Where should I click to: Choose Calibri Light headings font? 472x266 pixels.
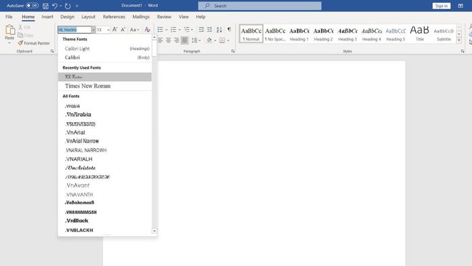point(105,49)
